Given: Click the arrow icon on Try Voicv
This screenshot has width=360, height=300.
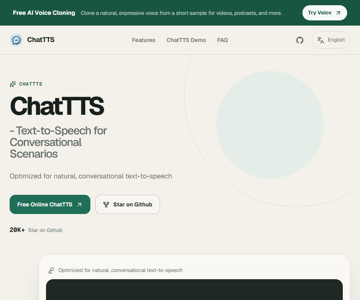Looking at the screenshot, I should point(338,13).
